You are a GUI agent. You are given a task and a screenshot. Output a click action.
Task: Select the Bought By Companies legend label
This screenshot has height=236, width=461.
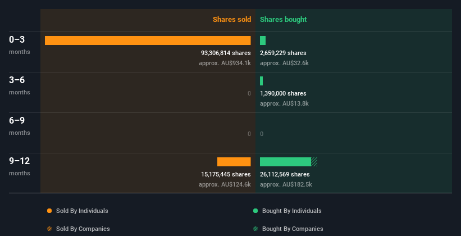pos(293,229)
